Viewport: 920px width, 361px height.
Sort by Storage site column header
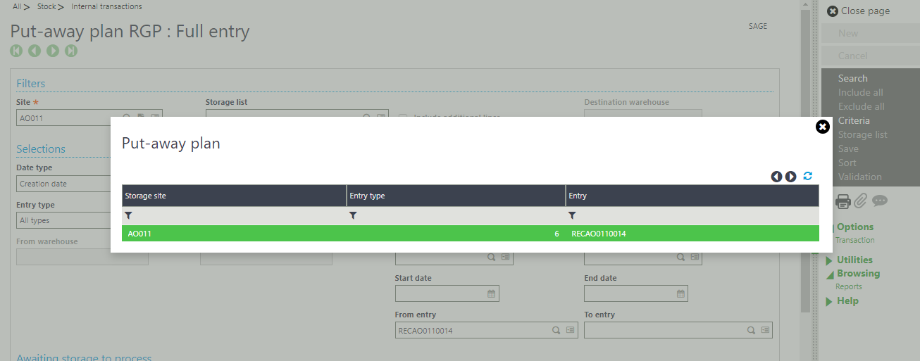pos(234,196)
